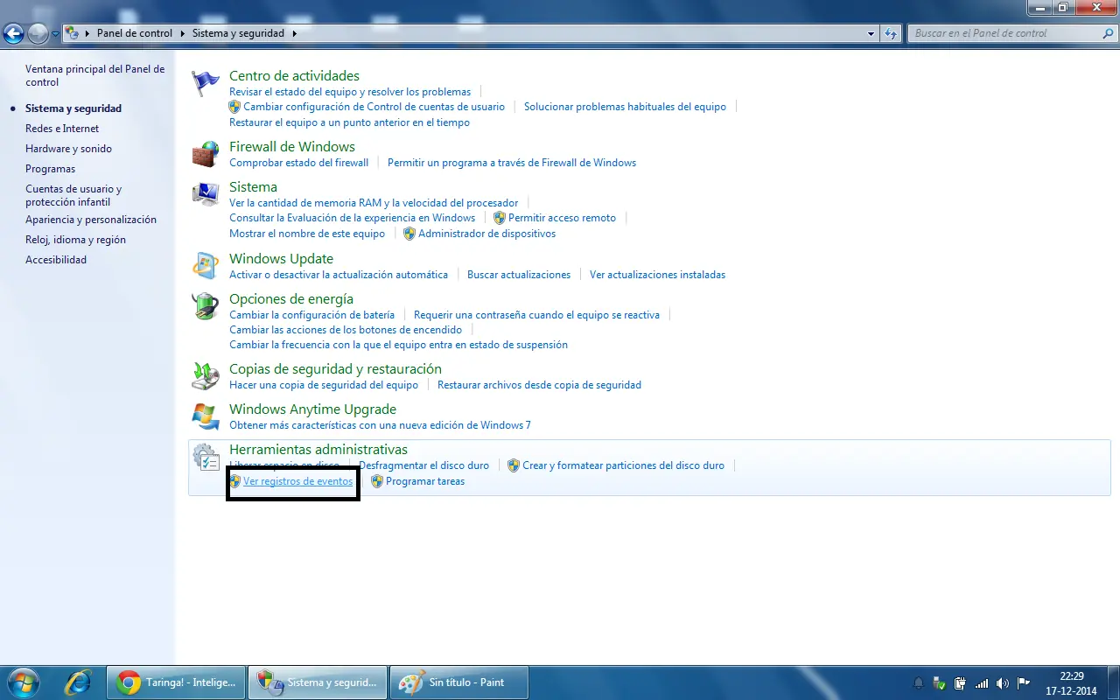Open the Windows Start orb
Image resolution: width=1120 pixels, height=700 pixels.
[x=22, y=682]
